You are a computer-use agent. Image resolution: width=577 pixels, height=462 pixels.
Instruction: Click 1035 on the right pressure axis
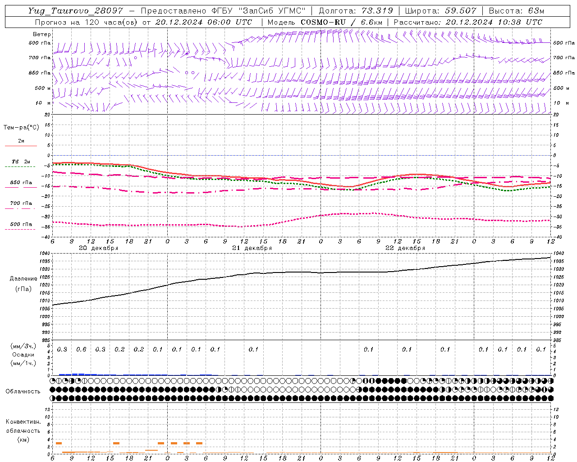tap(559, 261)
